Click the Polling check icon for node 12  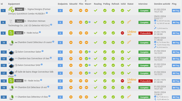[x=105, y=59]
